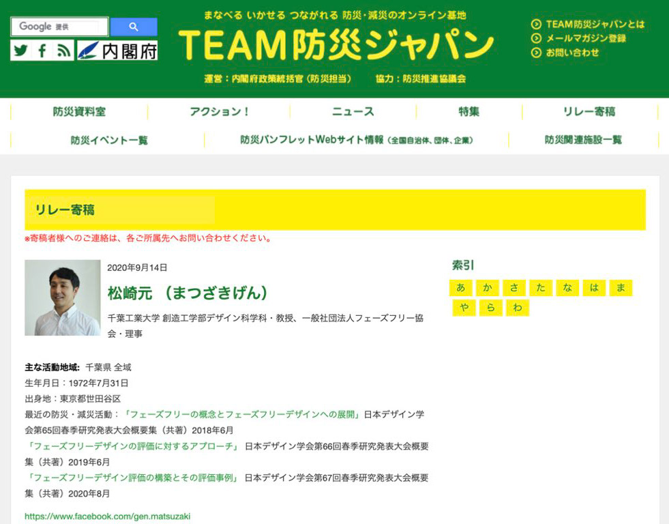Click circle arrow icon beside お問い合わせ
Viewport: 669px width, 524px height.
536,53
